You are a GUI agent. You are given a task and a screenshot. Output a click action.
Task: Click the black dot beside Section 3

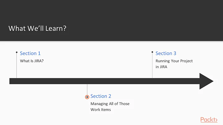point(152,52)
